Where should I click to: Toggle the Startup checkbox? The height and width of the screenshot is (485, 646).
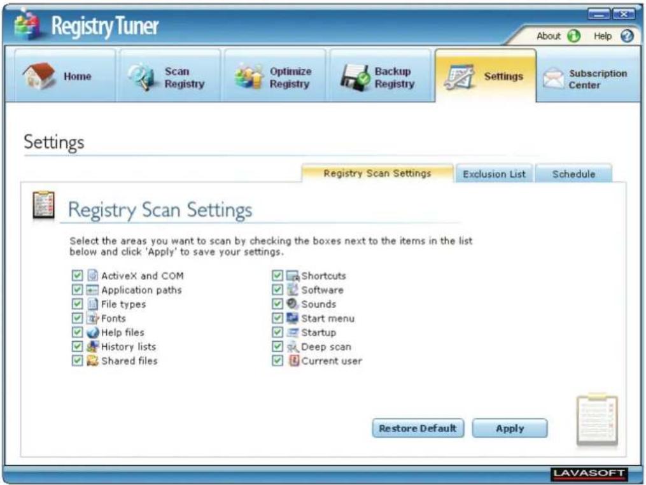pos(277,332)
